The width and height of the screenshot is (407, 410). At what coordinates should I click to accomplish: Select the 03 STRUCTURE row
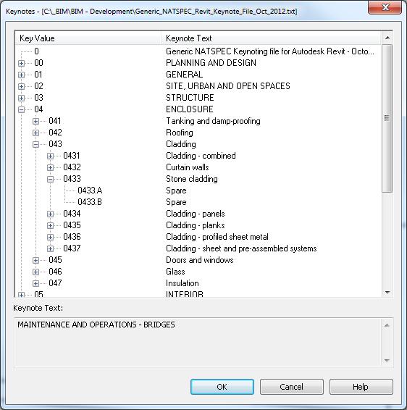[x=198, y=98]
